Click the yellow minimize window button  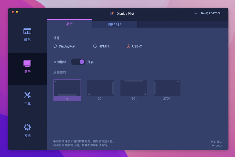(x=17, y=12)
